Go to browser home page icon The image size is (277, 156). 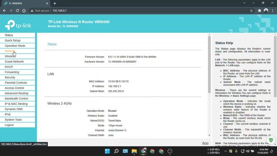24,10
